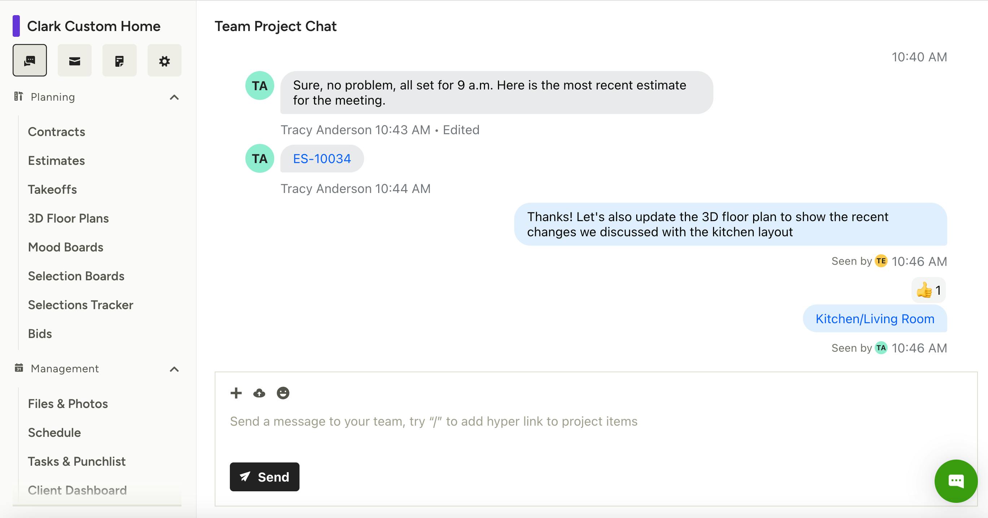This screenshot has height=518, width=988.
Task: Focus the team message input field
Action: pyautogui.click(x=433, y=421)
